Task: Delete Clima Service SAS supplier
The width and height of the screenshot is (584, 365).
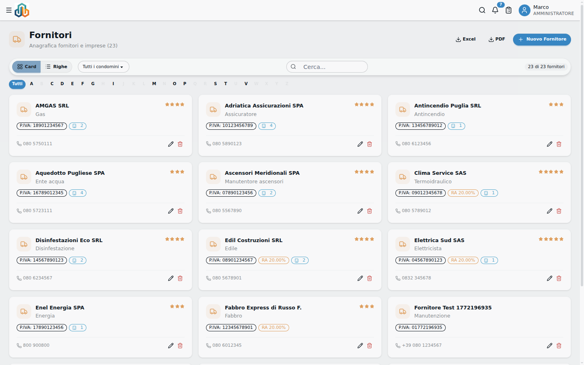Action: pos(559,211)
